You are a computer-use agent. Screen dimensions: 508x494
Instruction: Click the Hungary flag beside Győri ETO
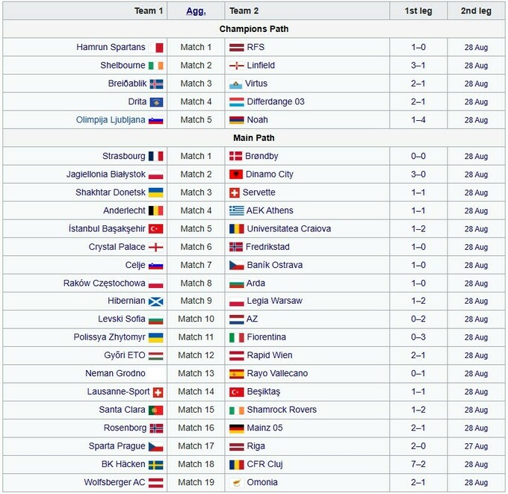(x=156, y=356)
